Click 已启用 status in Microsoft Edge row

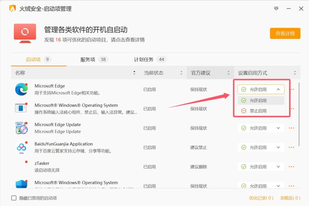point(149,89)
